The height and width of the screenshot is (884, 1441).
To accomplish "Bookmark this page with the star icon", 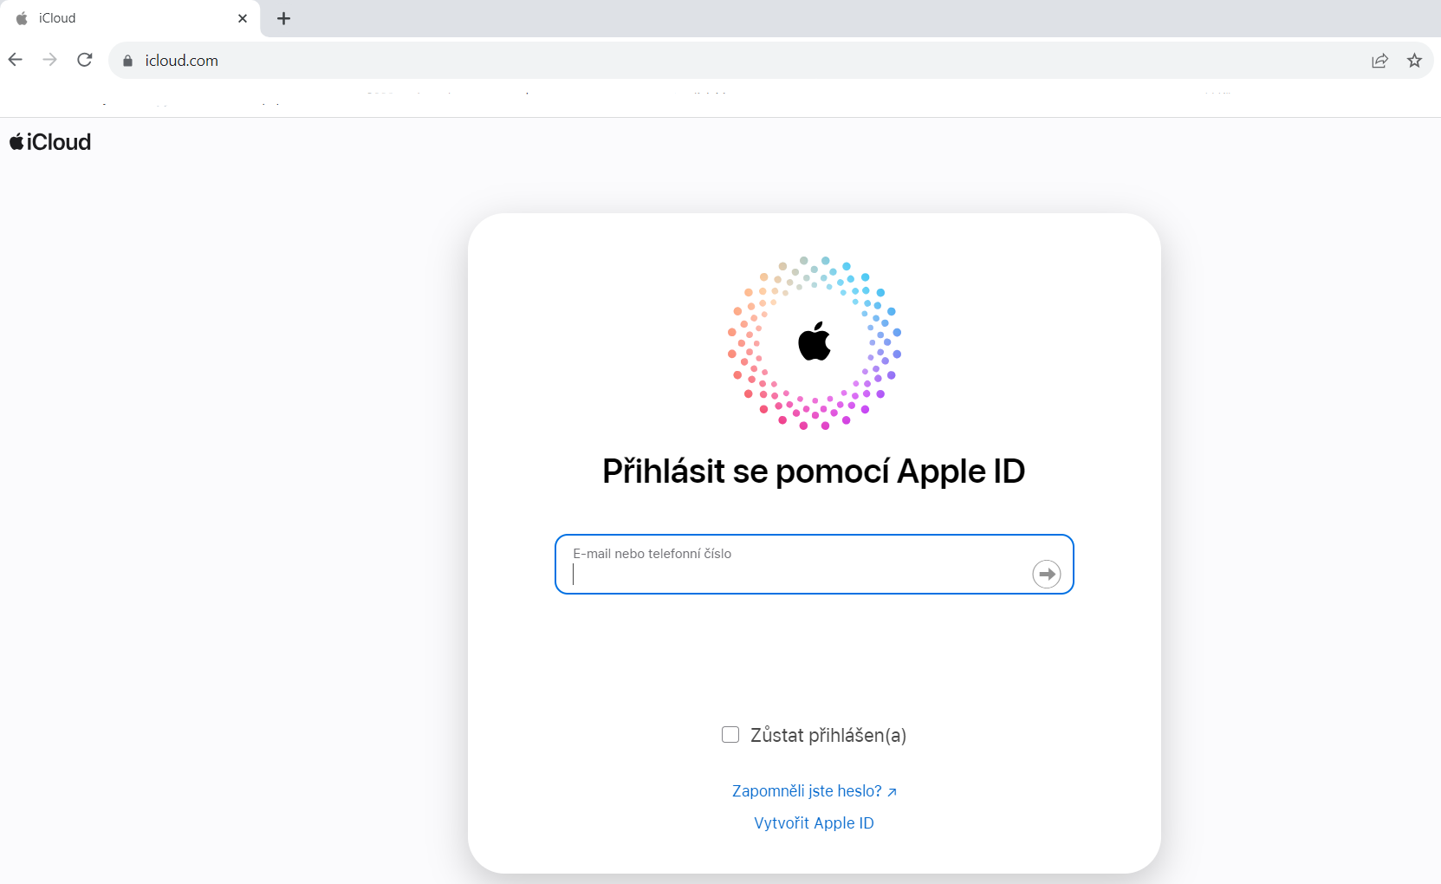I will coord(1414,61).
